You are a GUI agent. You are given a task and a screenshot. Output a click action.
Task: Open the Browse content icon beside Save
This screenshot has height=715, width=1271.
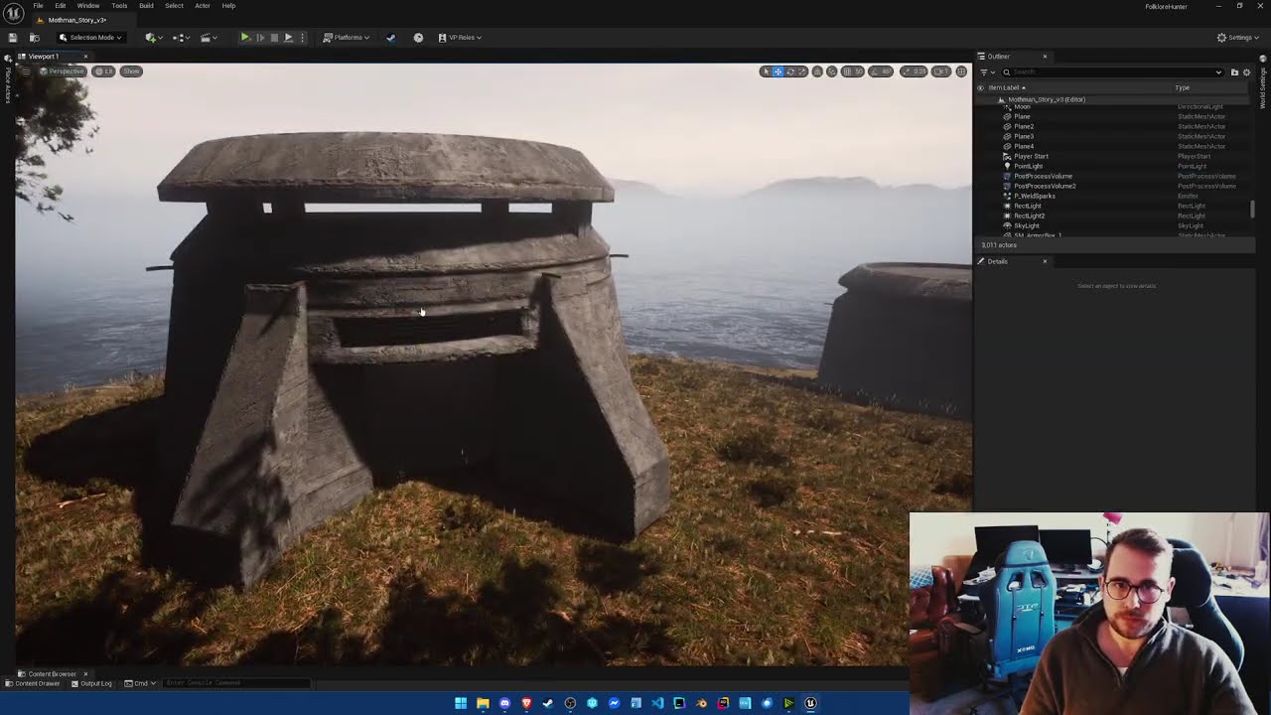coord(34,38)
